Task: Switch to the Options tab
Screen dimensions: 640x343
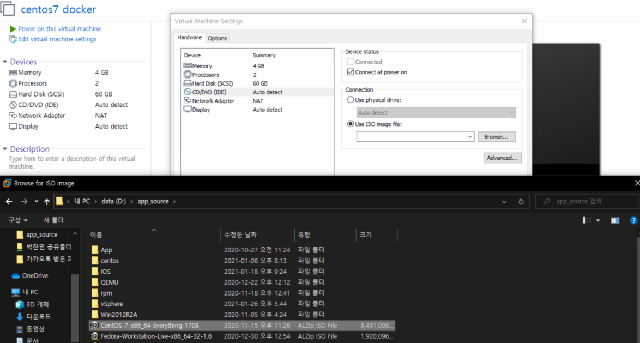Action: [x=217, y=38]
